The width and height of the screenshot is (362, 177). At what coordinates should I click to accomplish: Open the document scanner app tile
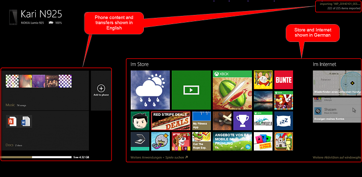pyautogui.click(x=140, y=141)
